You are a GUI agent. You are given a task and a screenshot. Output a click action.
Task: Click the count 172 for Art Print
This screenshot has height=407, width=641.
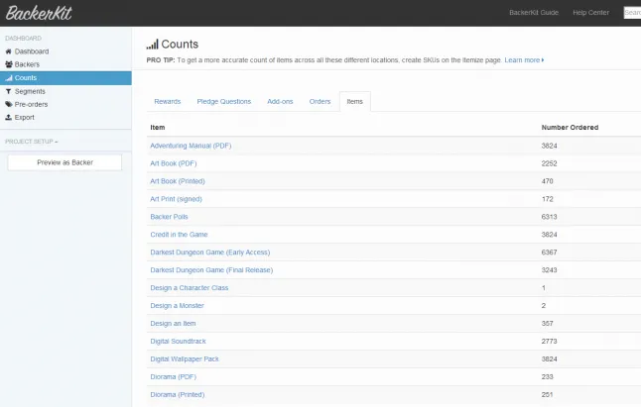pyautogui.click(x=547, y=199)
